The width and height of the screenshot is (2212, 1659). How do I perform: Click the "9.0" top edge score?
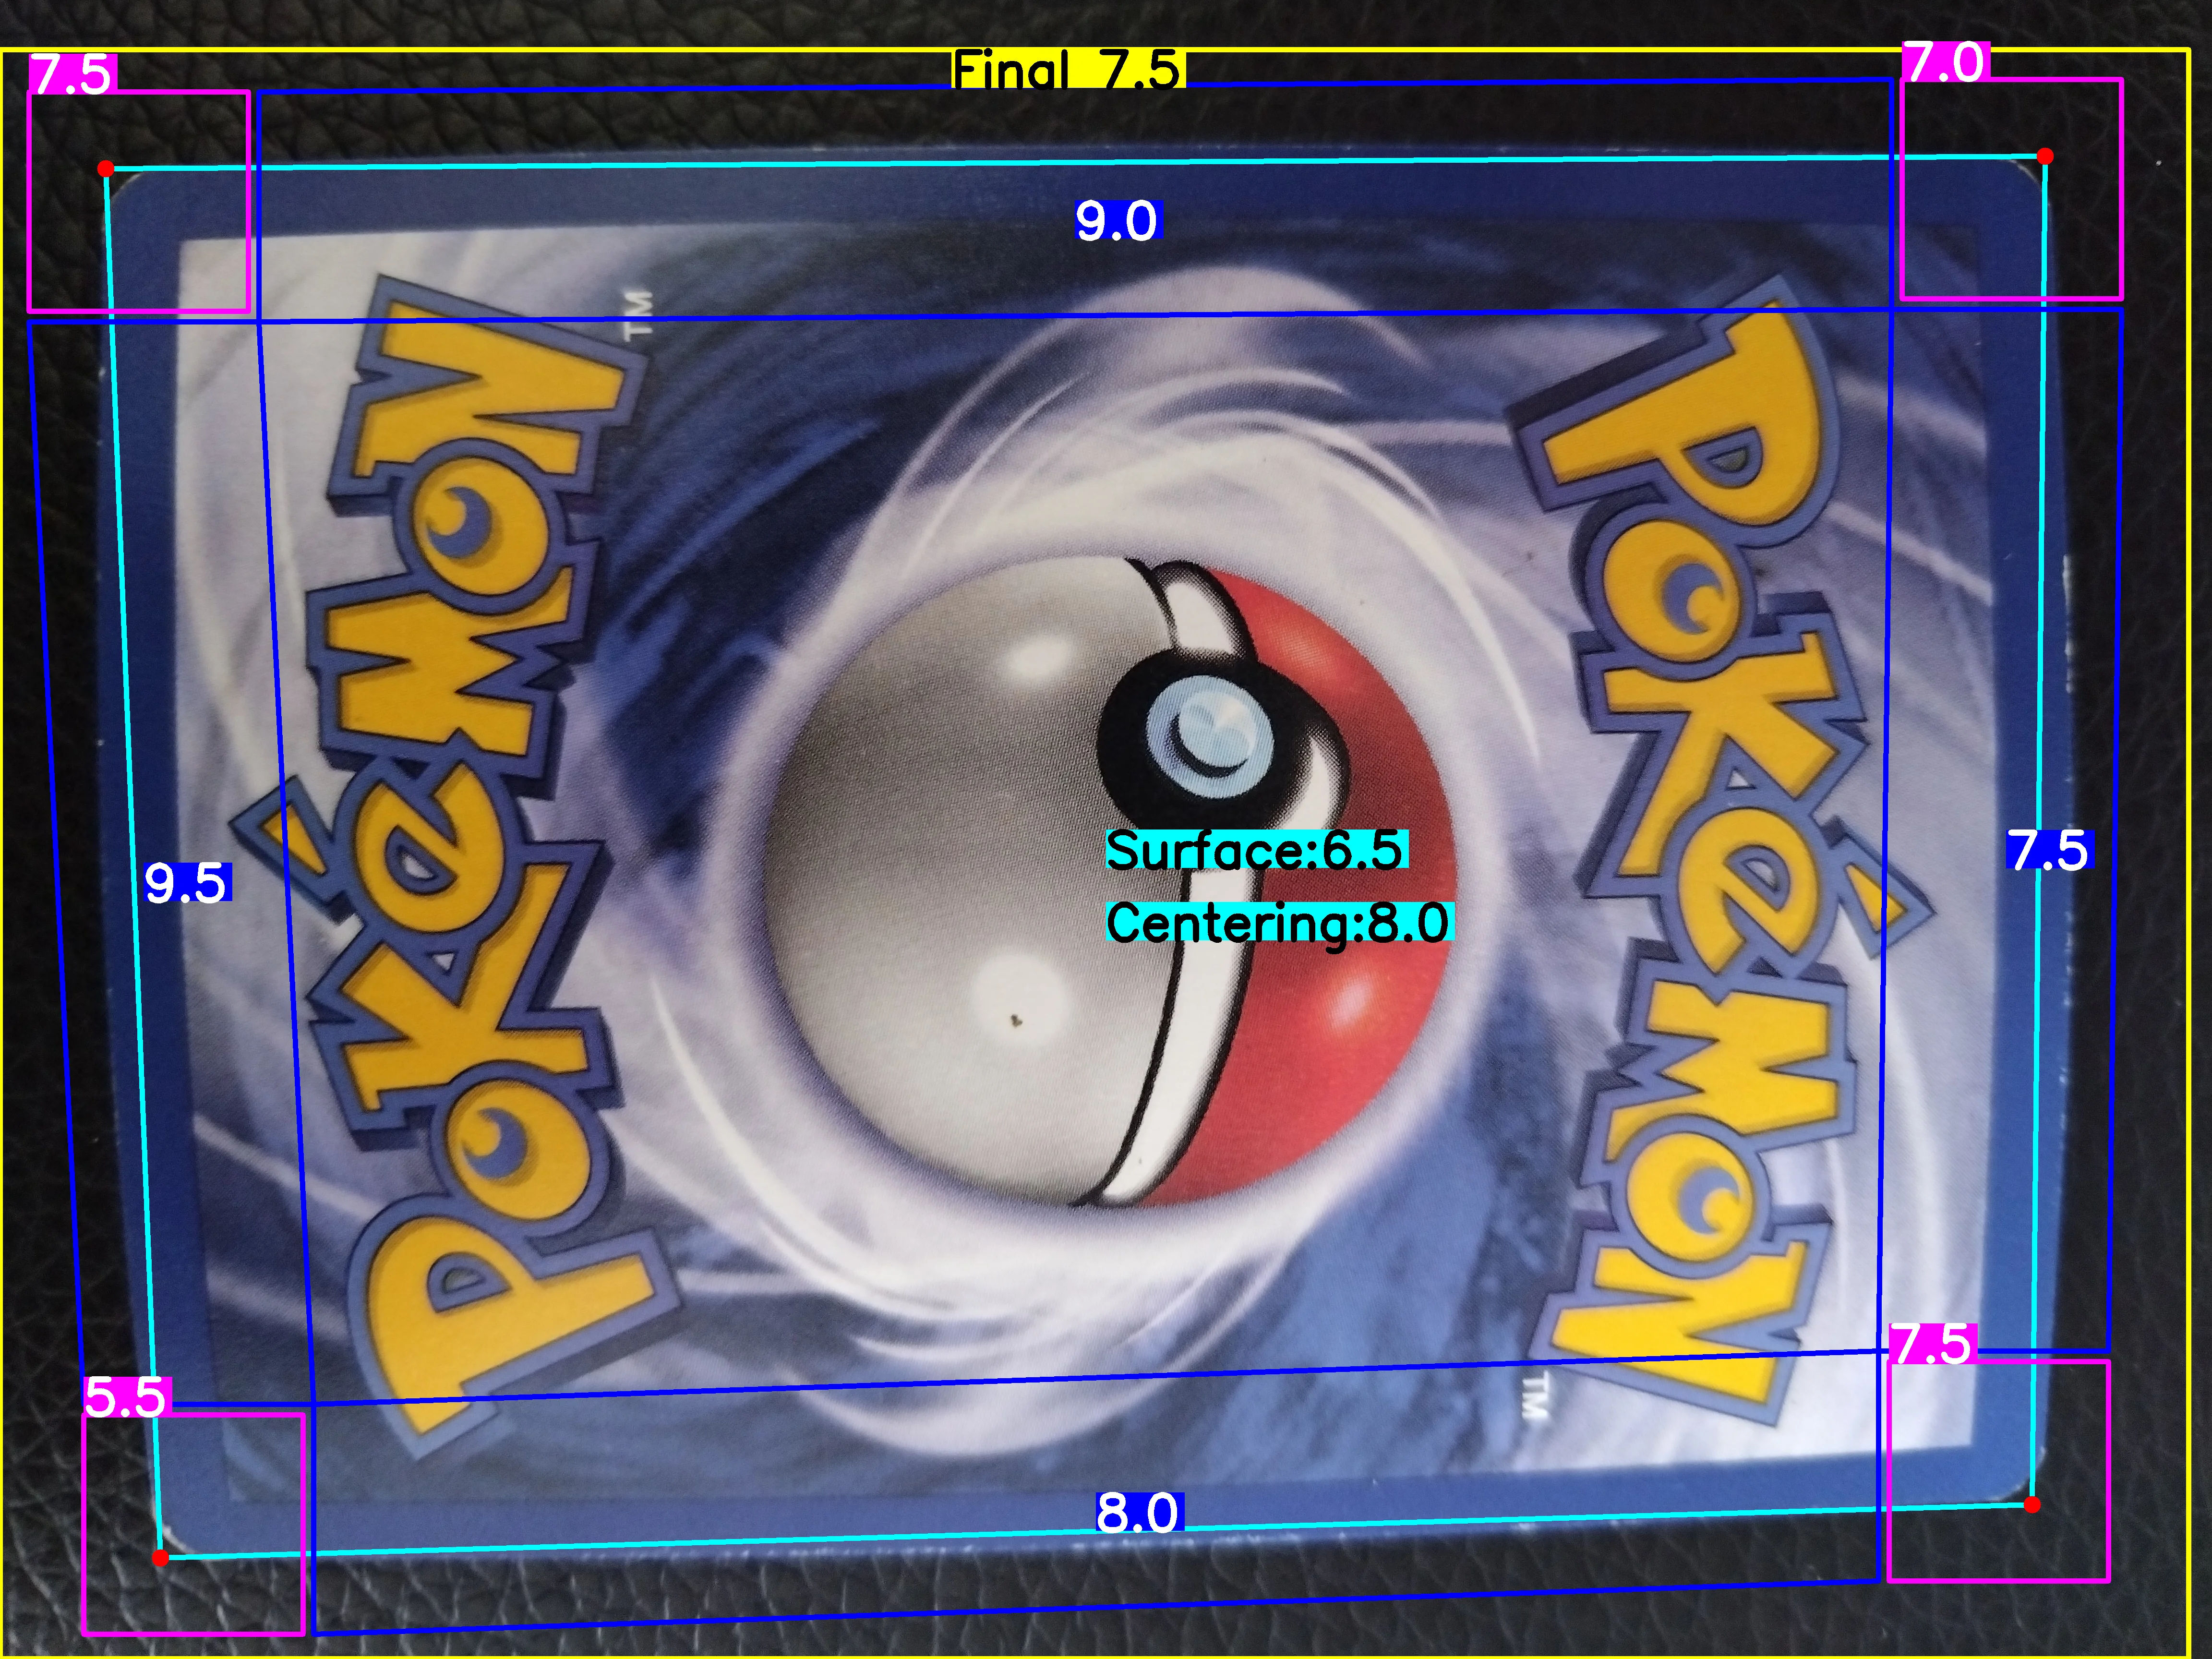pos(1117,220)
